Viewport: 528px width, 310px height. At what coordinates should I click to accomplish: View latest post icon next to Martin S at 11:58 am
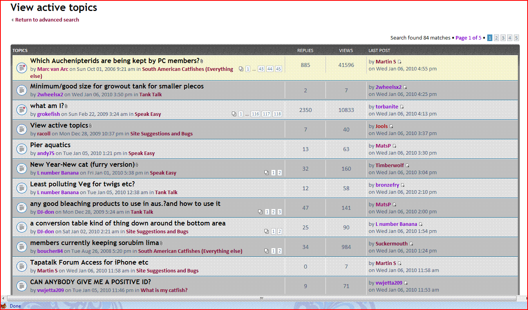(x=400, y=263)
